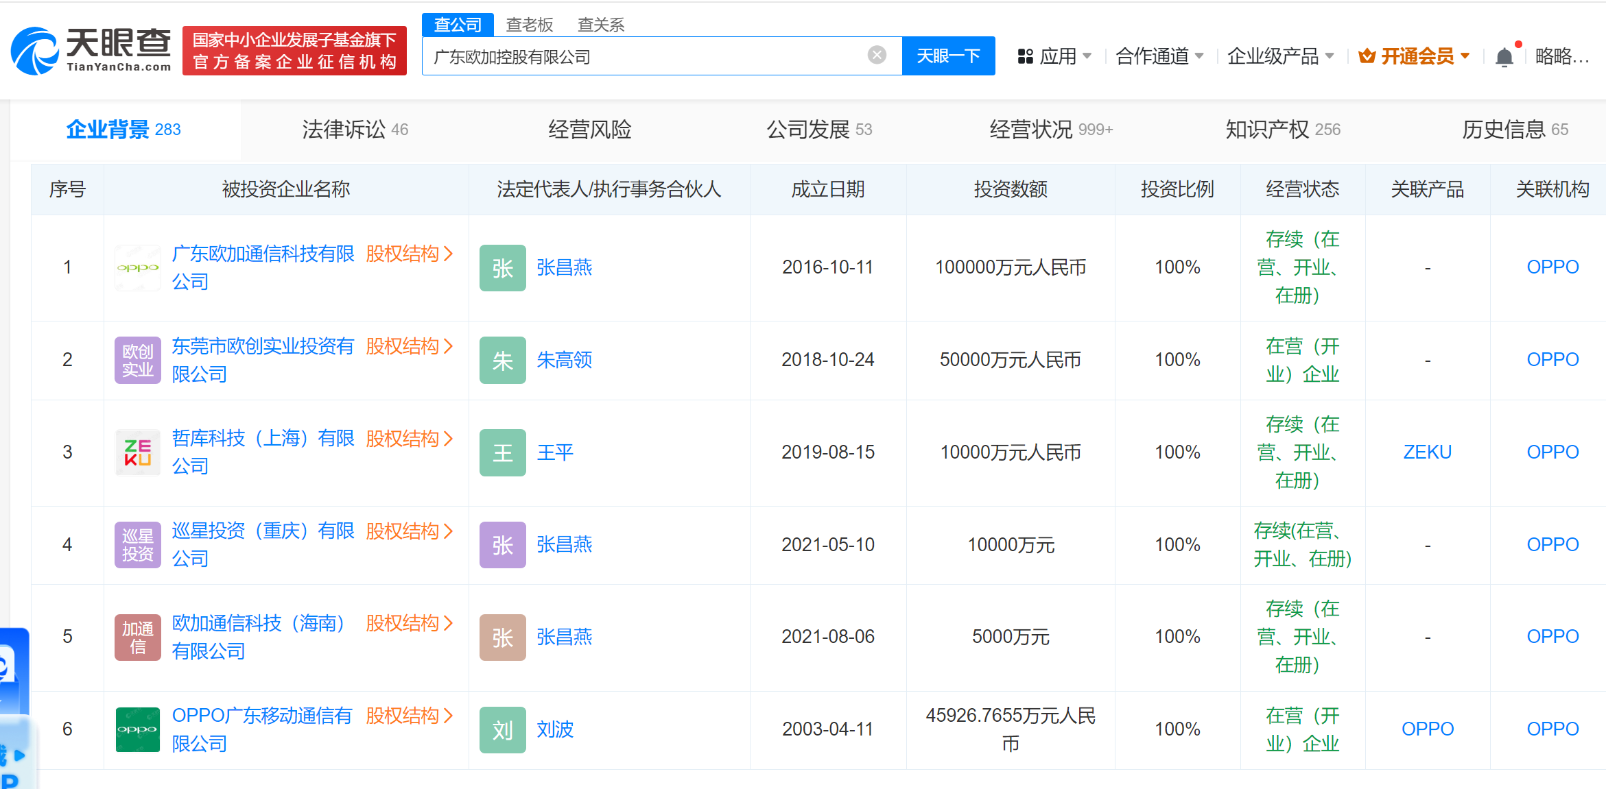Open 张昌燕 profile in row 1
Viewport: 1606px width, 789px height.
pos(564,267)
